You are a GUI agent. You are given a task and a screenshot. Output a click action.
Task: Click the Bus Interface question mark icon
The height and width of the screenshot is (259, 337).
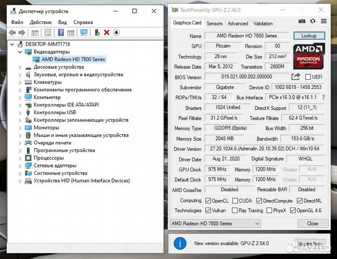(x=324, y=97)
